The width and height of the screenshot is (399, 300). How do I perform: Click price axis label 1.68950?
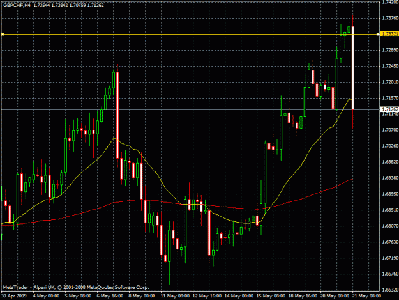(x=390, y=194)
